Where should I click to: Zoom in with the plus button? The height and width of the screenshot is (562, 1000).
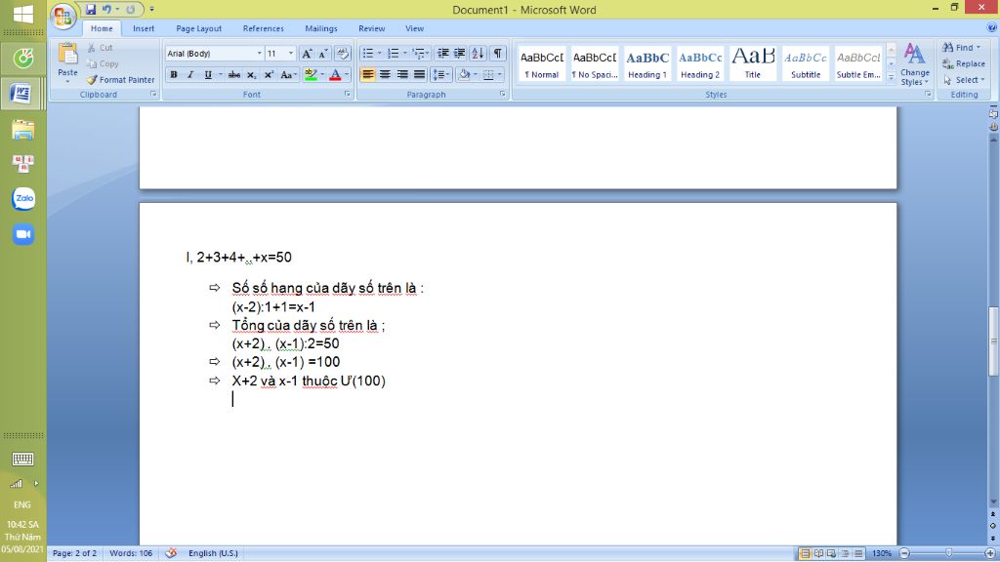point(990,553)
